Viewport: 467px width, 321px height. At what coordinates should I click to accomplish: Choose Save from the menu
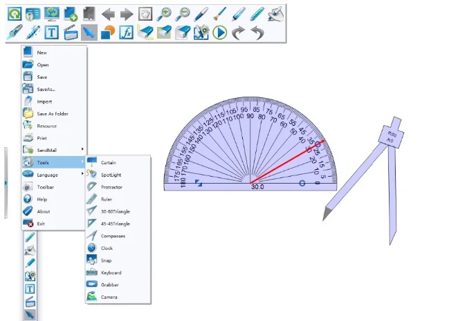(x=54, y=77)
